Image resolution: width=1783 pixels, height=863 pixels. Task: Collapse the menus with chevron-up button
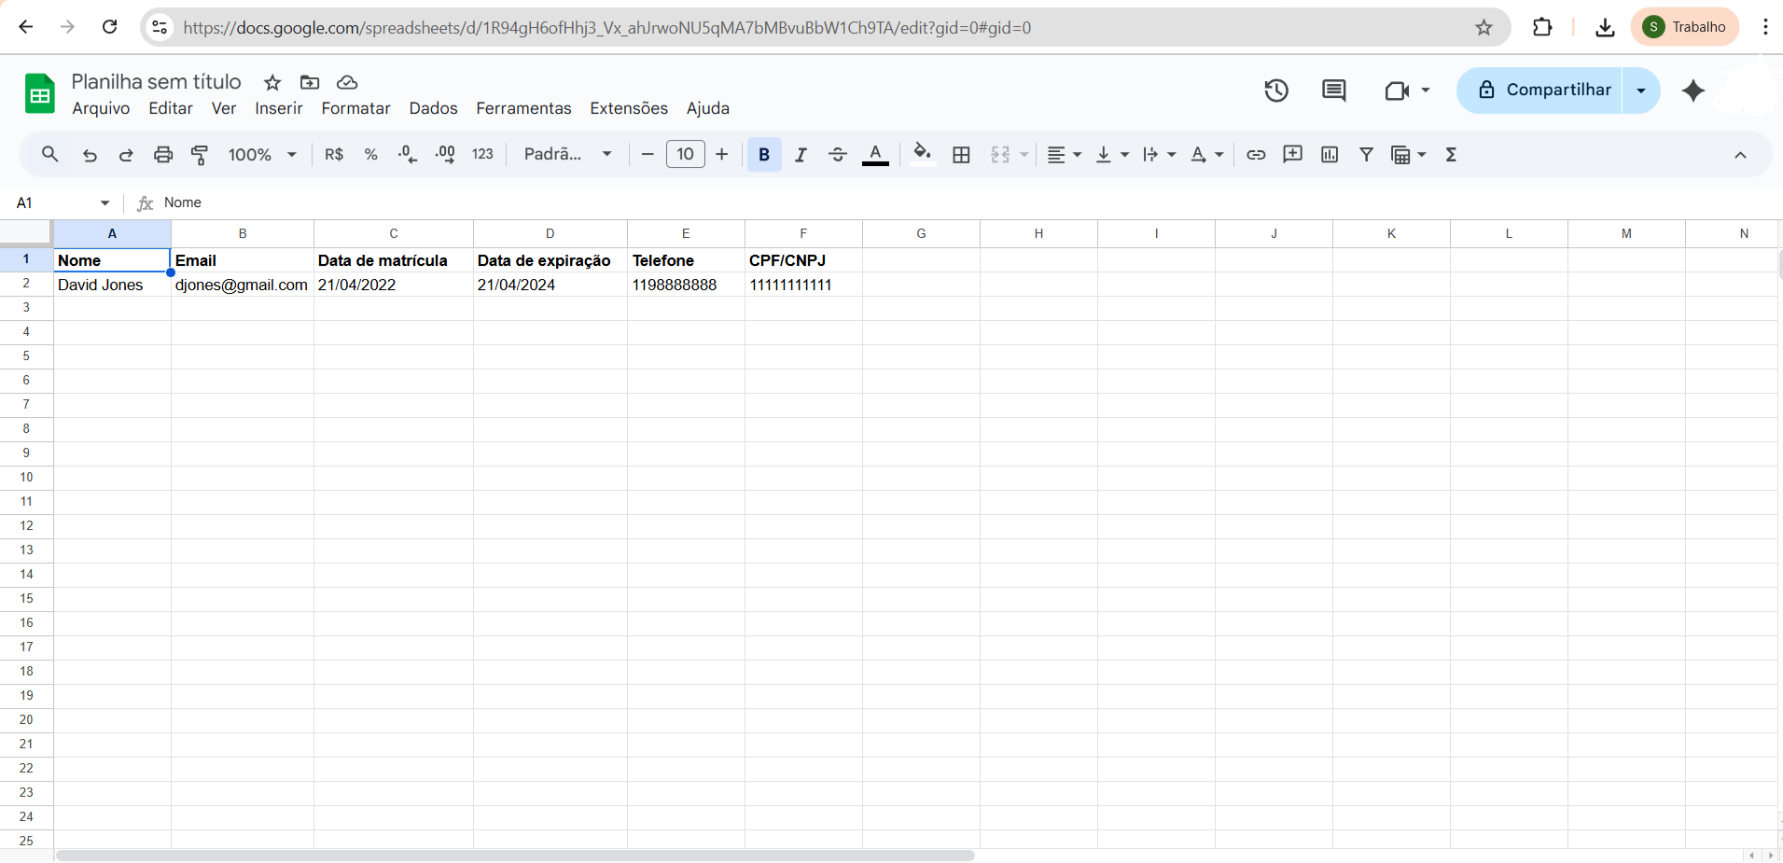[x=1740, y=155]
